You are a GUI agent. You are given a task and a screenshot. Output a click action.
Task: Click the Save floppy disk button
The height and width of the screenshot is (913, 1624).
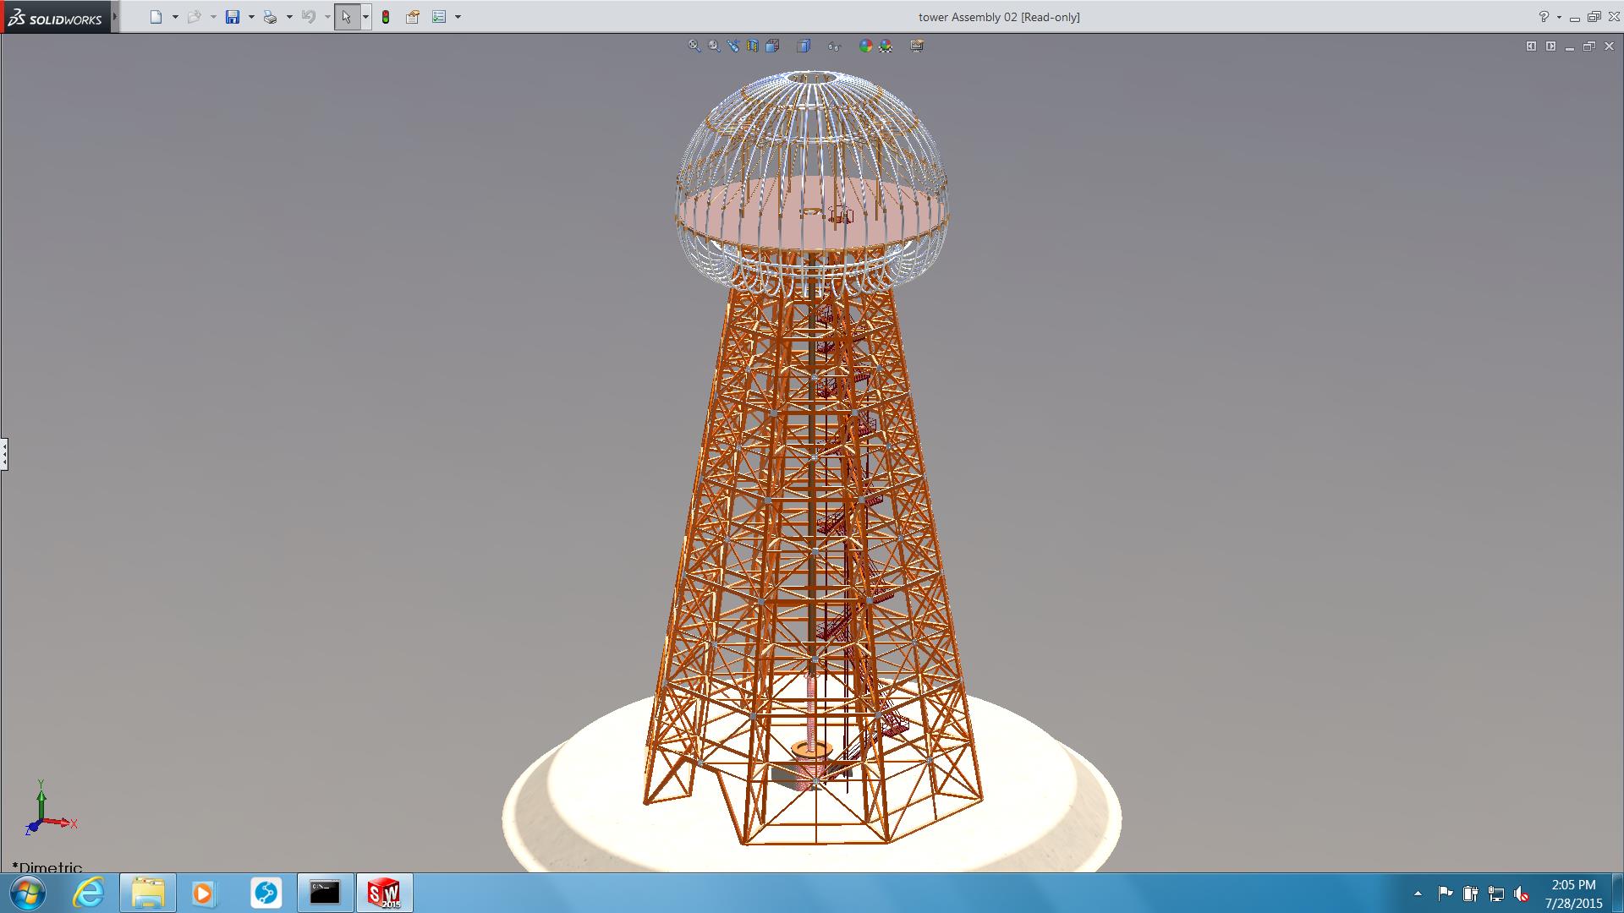(233, 17)
